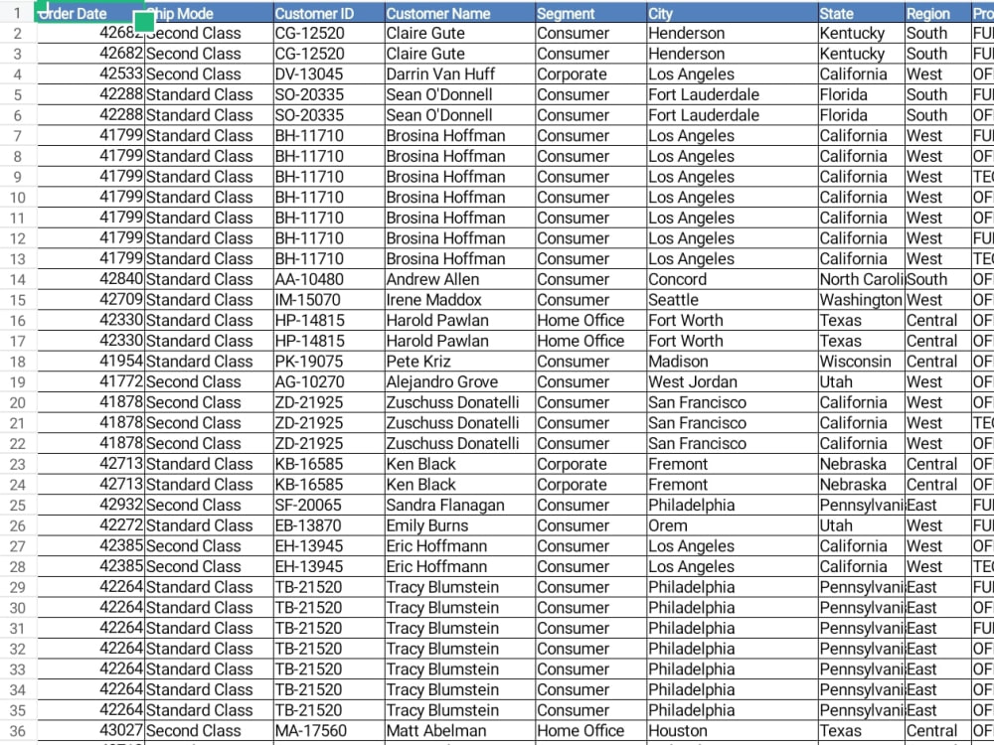Viewport: 994px width, 745px height.
Task: Click order date 42272 cell
Action: 90,525
